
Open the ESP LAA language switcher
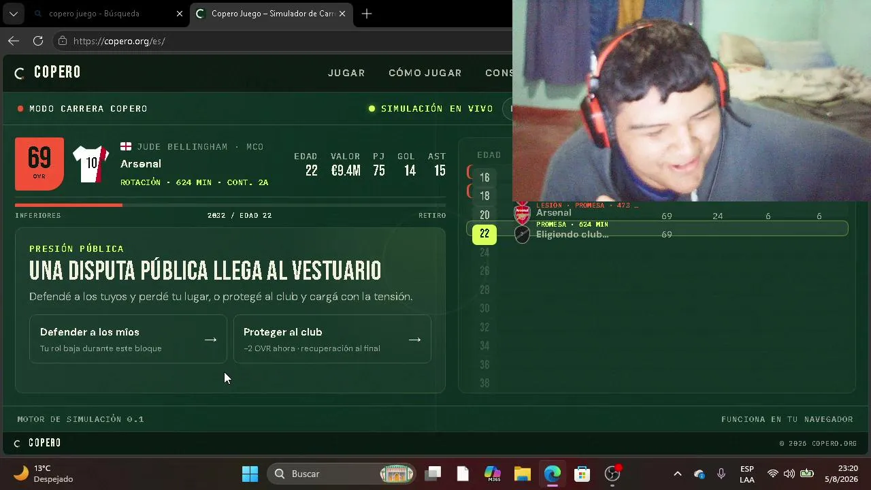coord(747,474)
